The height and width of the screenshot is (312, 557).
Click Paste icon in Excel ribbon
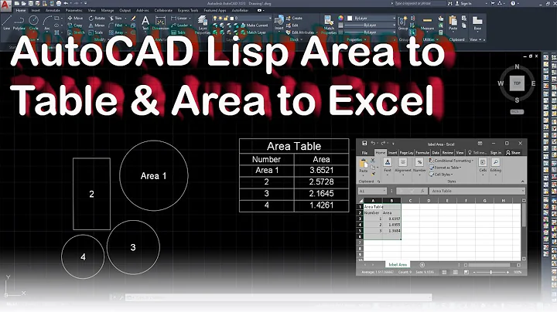363,166
